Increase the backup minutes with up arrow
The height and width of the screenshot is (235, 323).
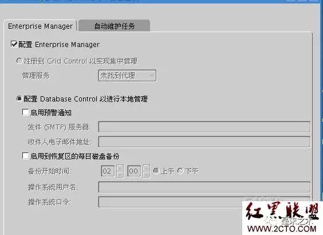click(147, 168)
